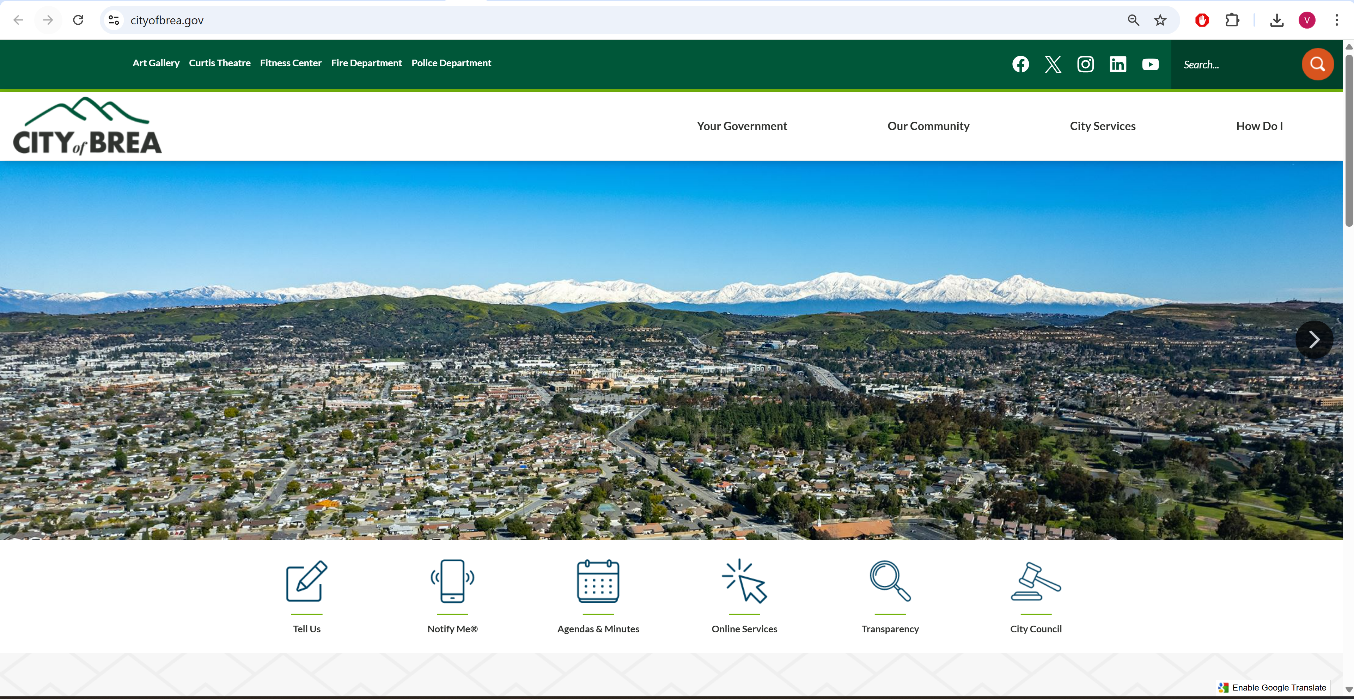Go to the Police Department link

[451, 63]
